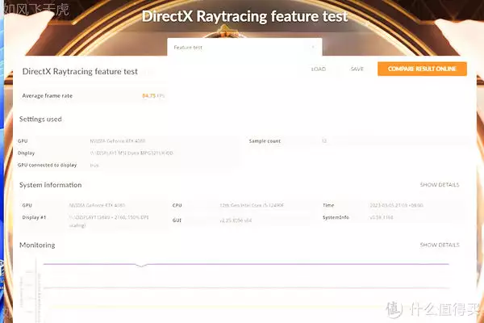This screenshot has width=484, height=323.
Task: Click the SAVE button
Action: (x=357, y=69)
